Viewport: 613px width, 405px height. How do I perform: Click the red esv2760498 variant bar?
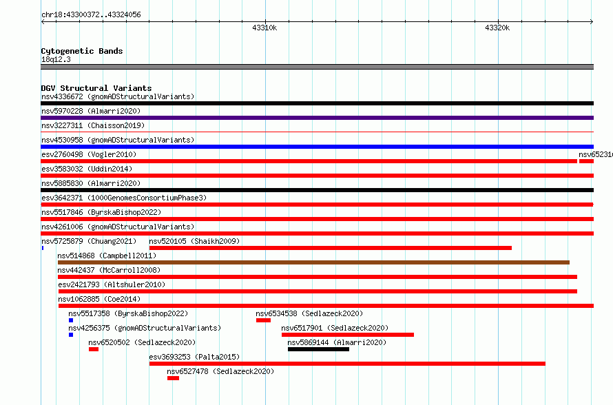click(309, 161)
